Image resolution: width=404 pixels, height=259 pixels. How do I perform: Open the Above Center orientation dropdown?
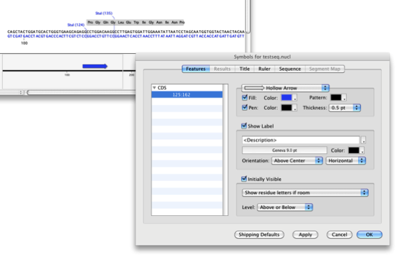[x=297, y=161]
